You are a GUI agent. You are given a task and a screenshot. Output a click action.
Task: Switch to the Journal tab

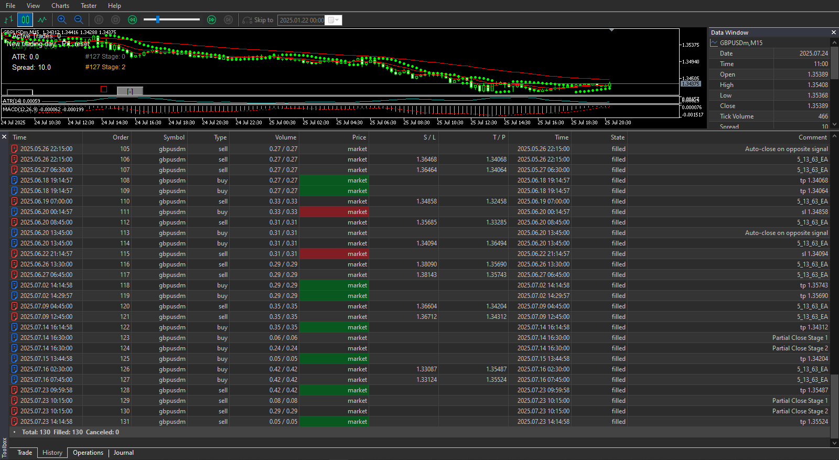point(124,453)
